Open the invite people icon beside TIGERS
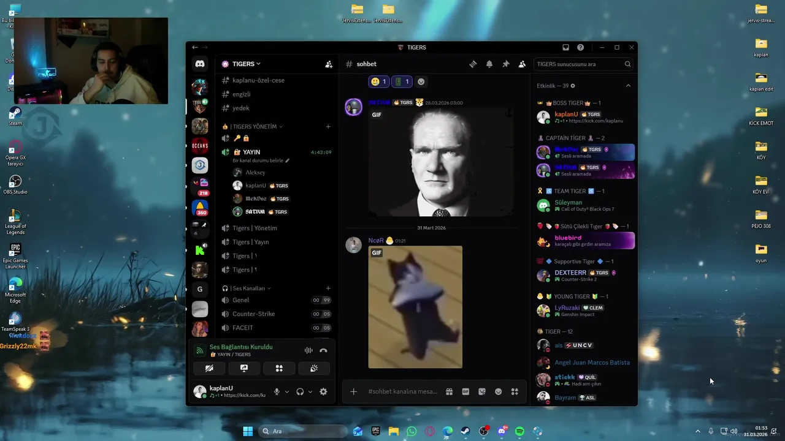 pos(329,64)
